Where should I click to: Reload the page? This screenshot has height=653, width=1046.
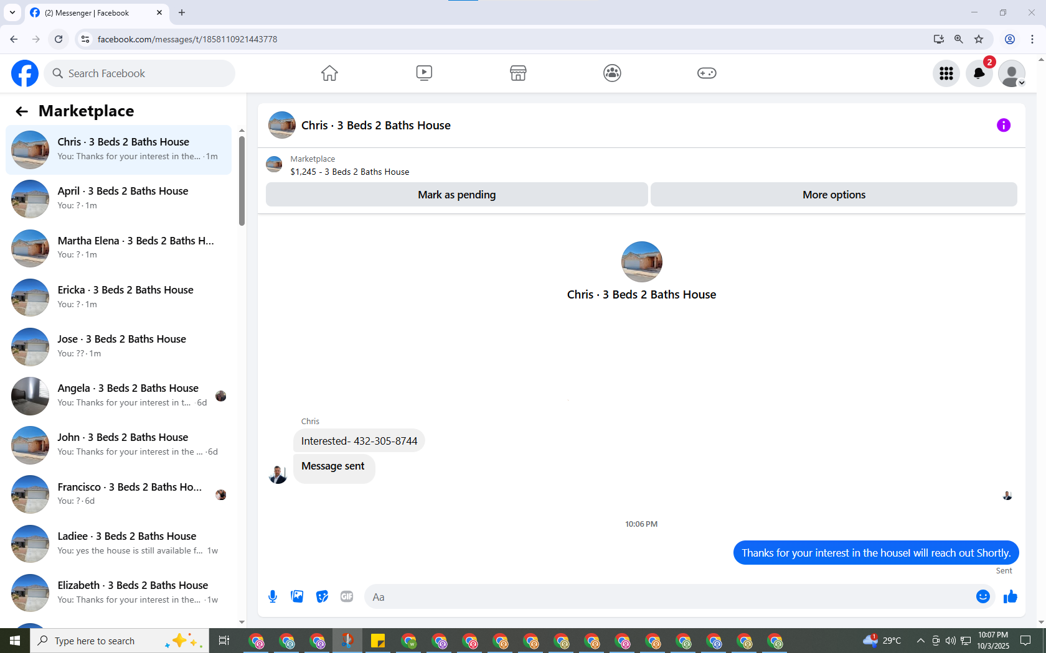[x=59, y=39]
